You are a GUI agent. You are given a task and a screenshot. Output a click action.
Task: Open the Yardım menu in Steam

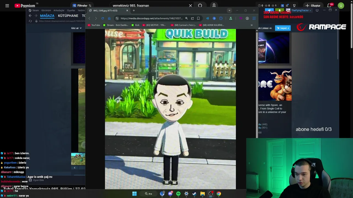click(81, 10)
